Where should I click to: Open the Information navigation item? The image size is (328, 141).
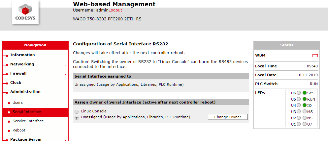(22, 55)
